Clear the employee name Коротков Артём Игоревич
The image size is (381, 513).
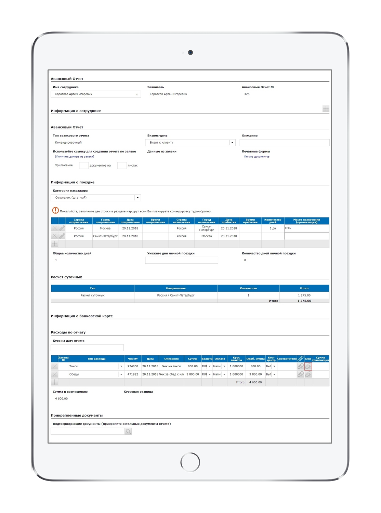[x=137, y=94]
